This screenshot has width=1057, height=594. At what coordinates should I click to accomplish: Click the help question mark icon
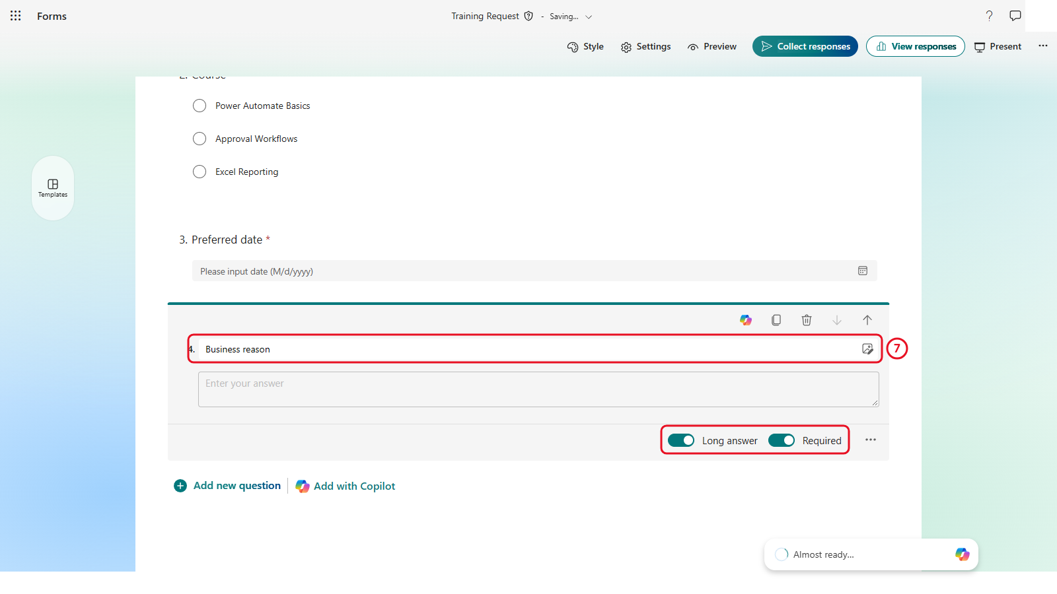[x=989, y=16]
